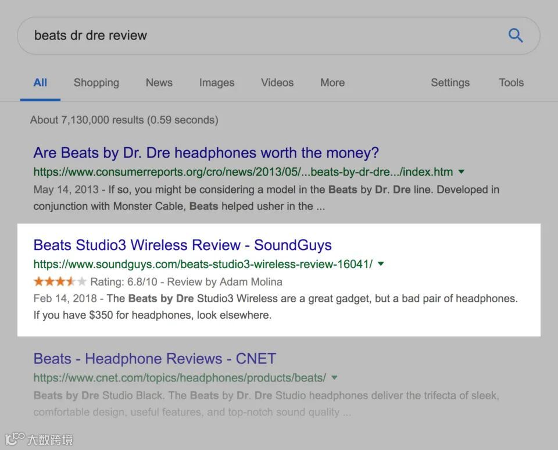Open the search Tools menu
This screenshot has width=558, height=450.
(x=511, y=83)
